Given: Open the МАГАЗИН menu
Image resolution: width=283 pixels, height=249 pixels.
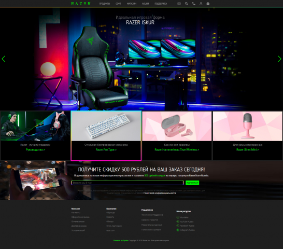Looking at the screenshot, I should pos(132,4).
